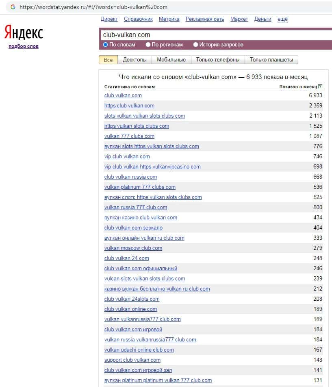
Task: Select the История запросов radio button
Action: click(196, 45)
